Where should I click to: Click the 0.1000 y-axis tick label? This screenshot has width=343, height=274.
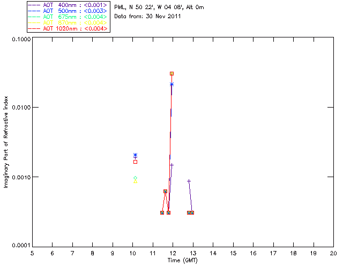point(21,39)
